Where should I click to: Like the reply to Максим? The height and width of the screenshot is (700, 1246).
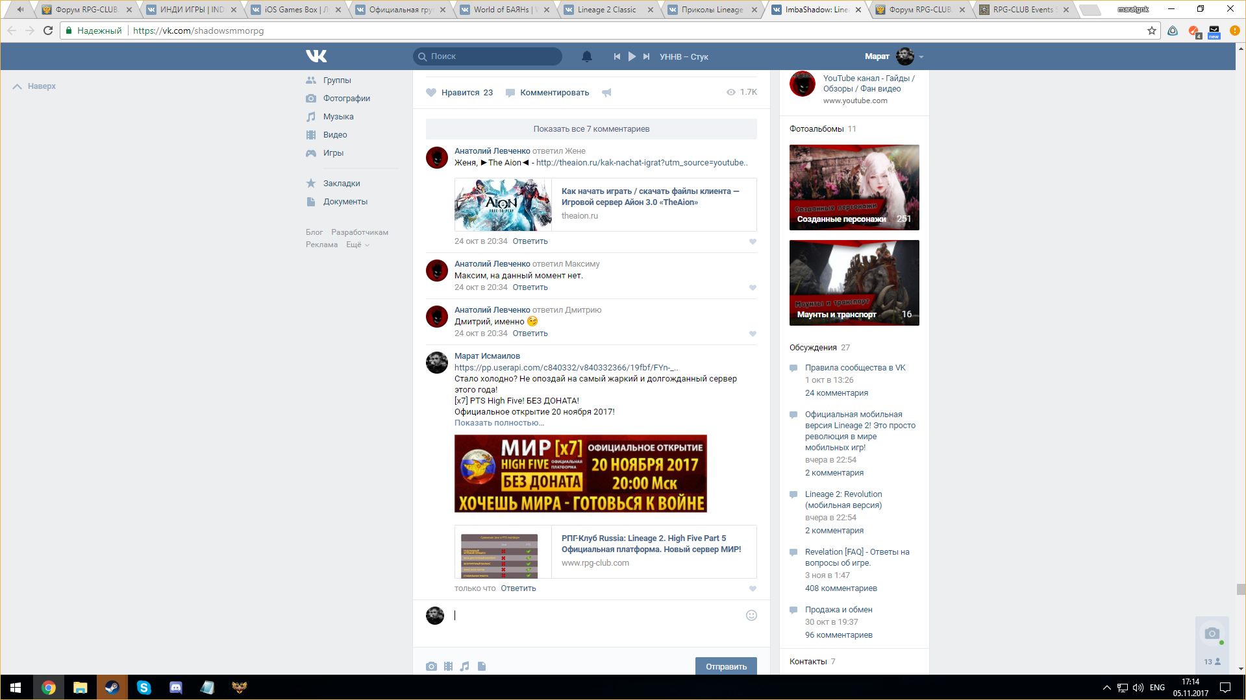(x=753, y=288)
